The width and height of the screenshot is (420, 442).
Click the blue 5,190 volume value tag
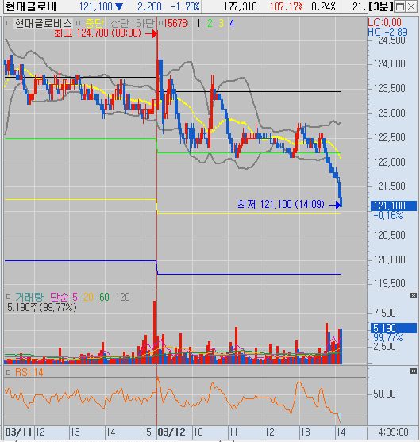click(x=394, y=328)
